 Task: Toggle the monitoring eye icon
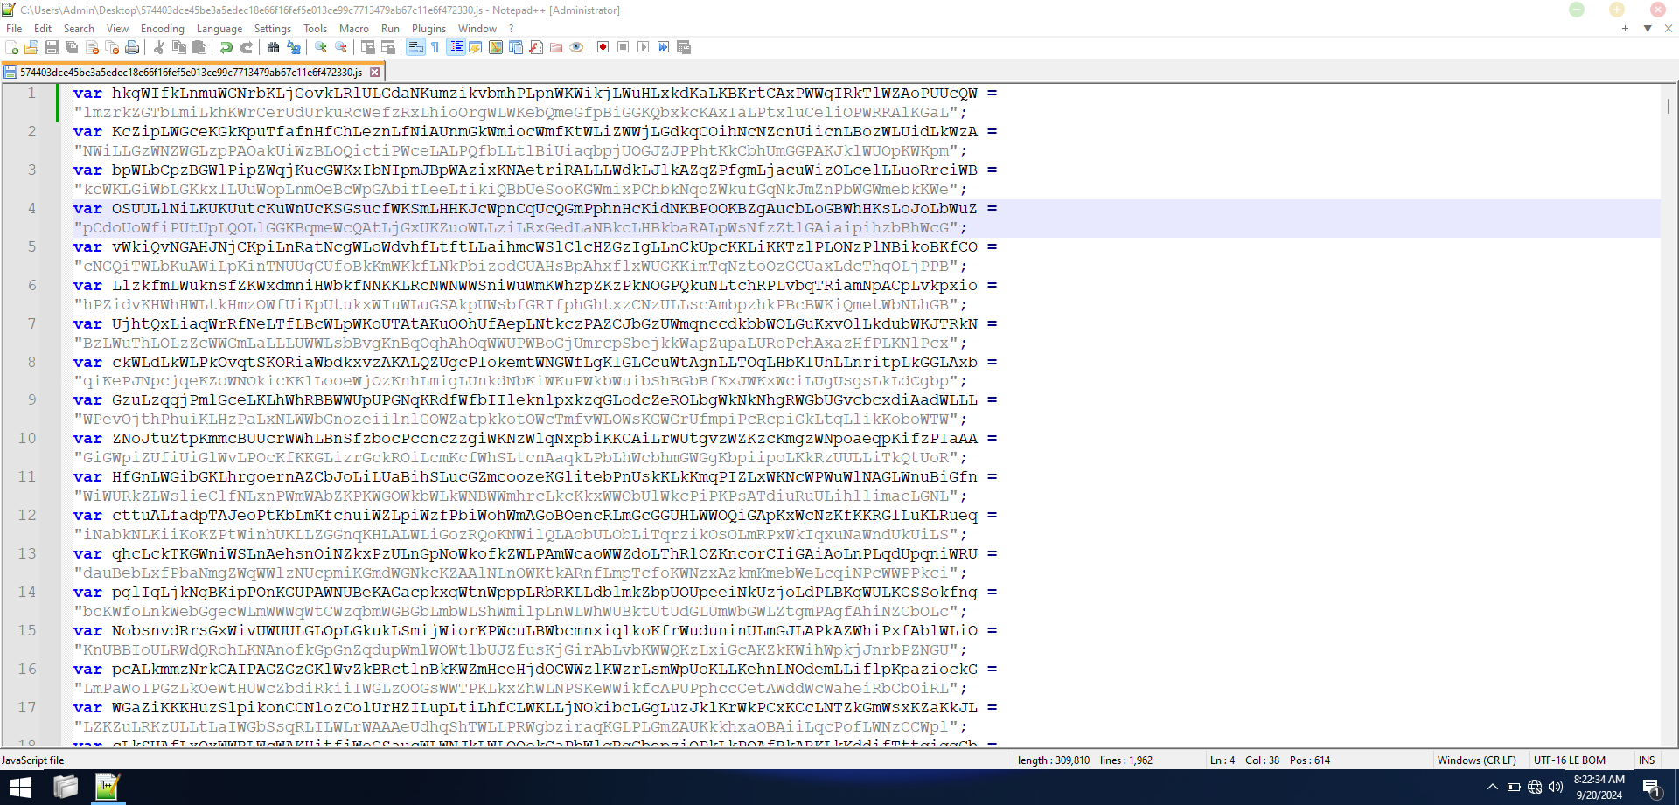coord(576,47)
